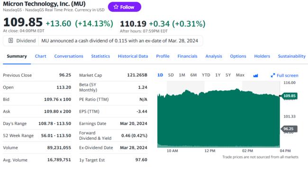The height and width of the screenshot is (173, 308).
Task: Select the 5D chart range
Action: click(171, 75)
